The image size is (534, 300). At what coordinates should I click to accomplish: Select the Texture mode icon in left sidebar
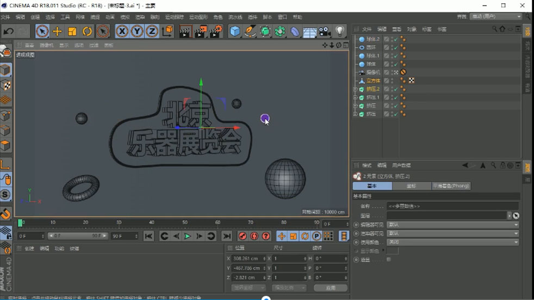click(x=6, y=85)
